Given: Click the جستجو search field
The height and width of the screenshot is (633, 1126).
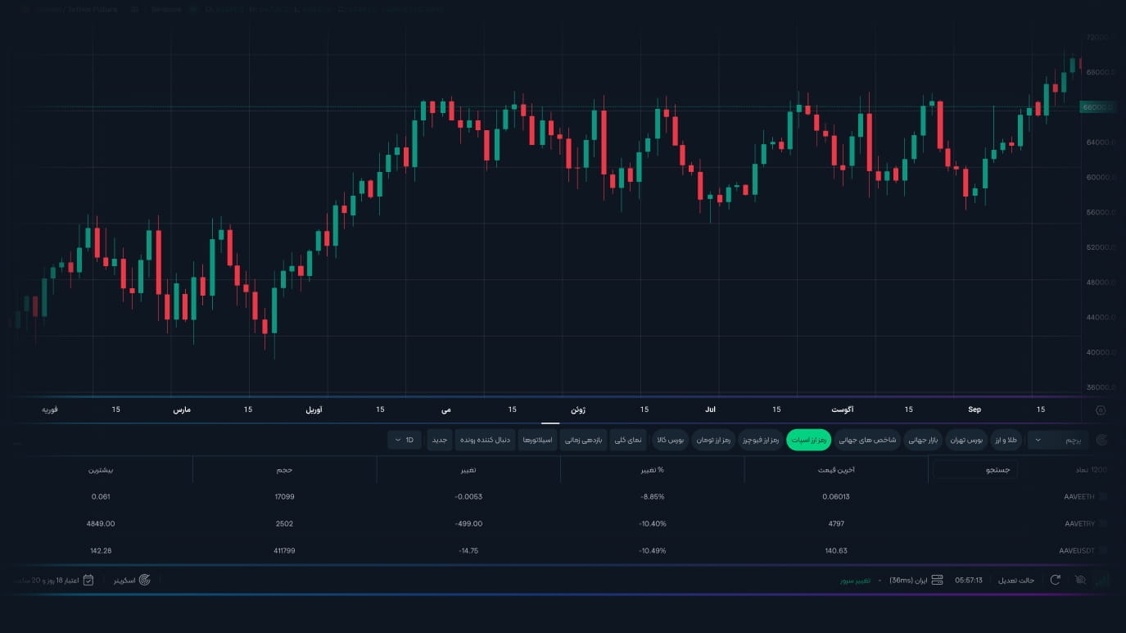Looking at the screenshot, I should coord(975,470).
